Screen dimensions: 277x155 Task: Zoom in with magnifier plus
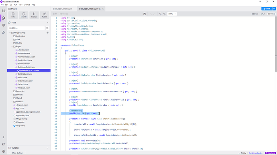click(x=165, y=14)
